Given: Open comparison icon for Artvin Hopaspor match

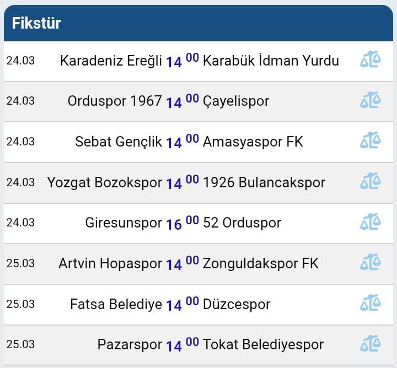Looking at the screenshot, I should (x=370, y=263).
